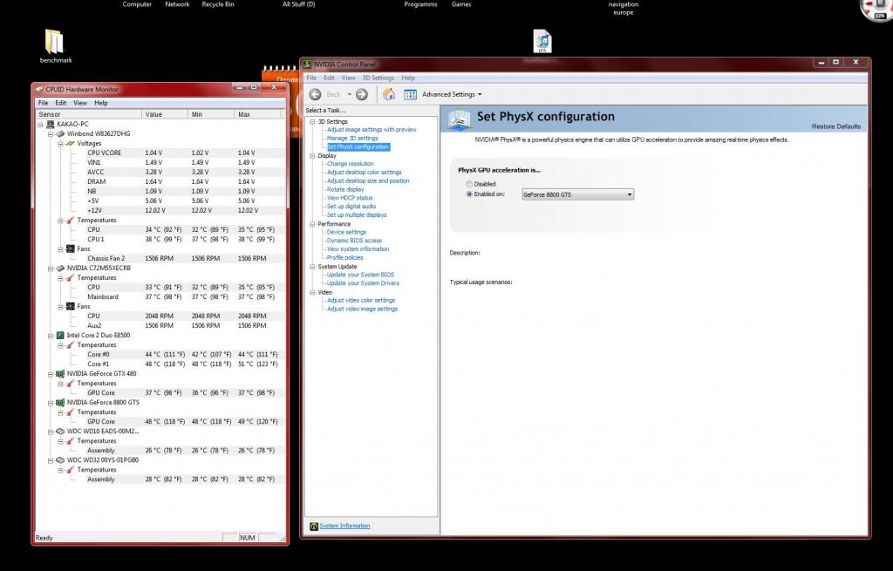
Task: Open Adjust video image settings task
Action: 362,309
